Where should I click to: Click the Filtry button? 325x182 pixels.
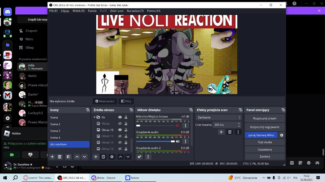126,101
